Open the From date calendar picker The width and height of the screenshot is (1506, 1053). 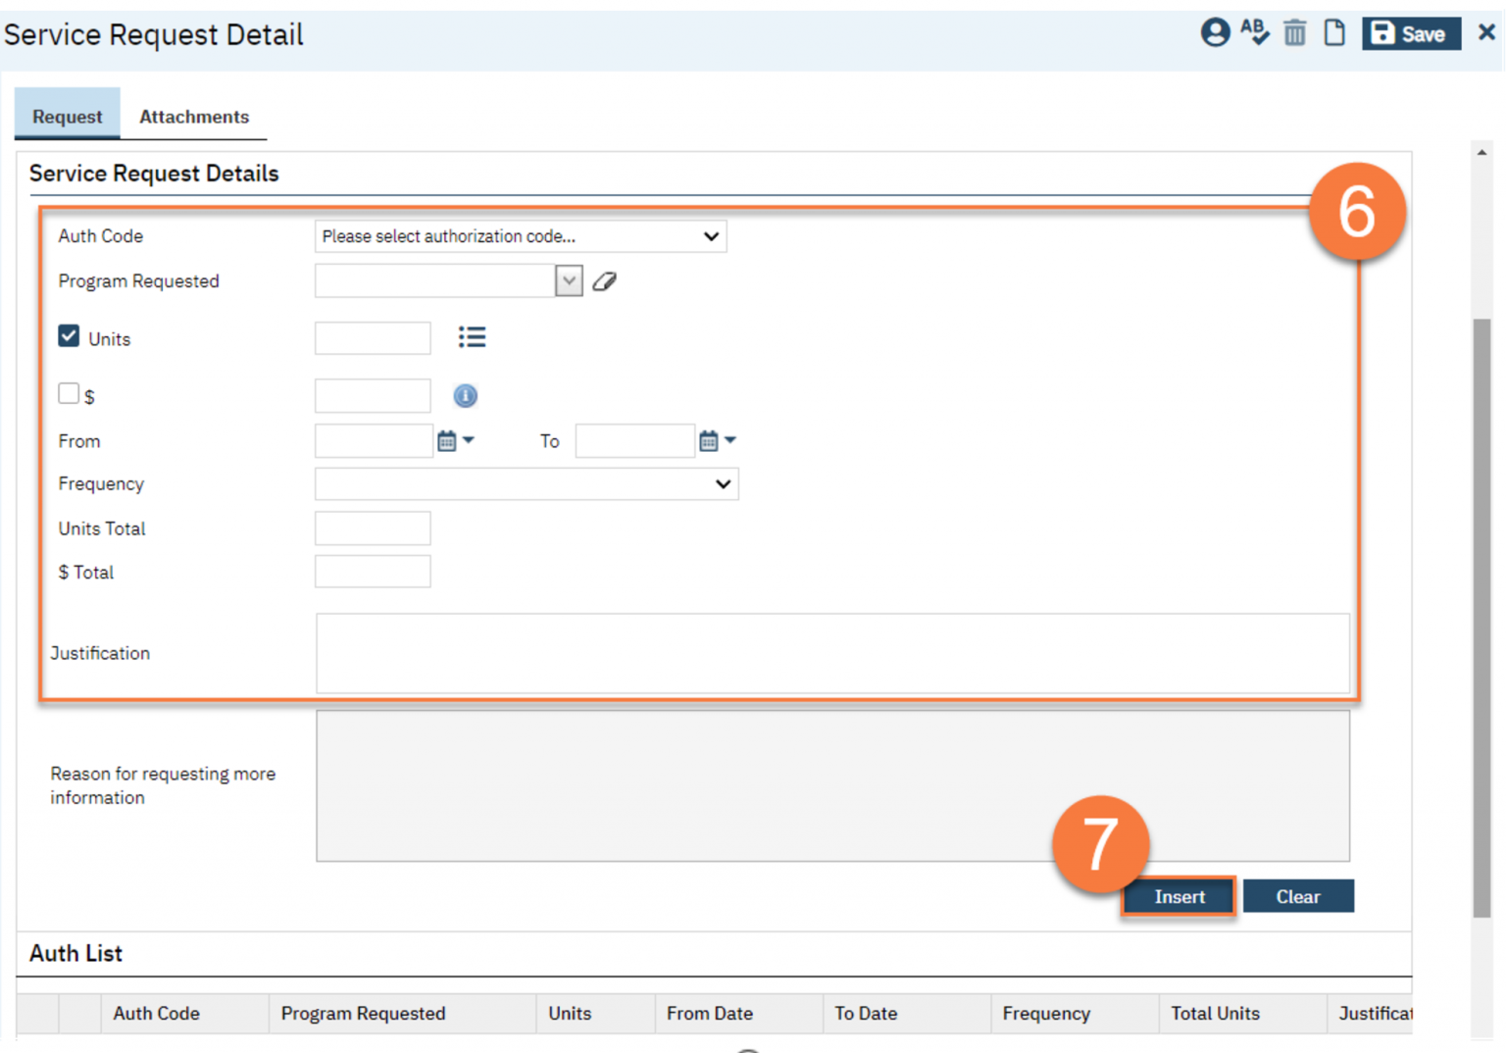pos(455,441)
